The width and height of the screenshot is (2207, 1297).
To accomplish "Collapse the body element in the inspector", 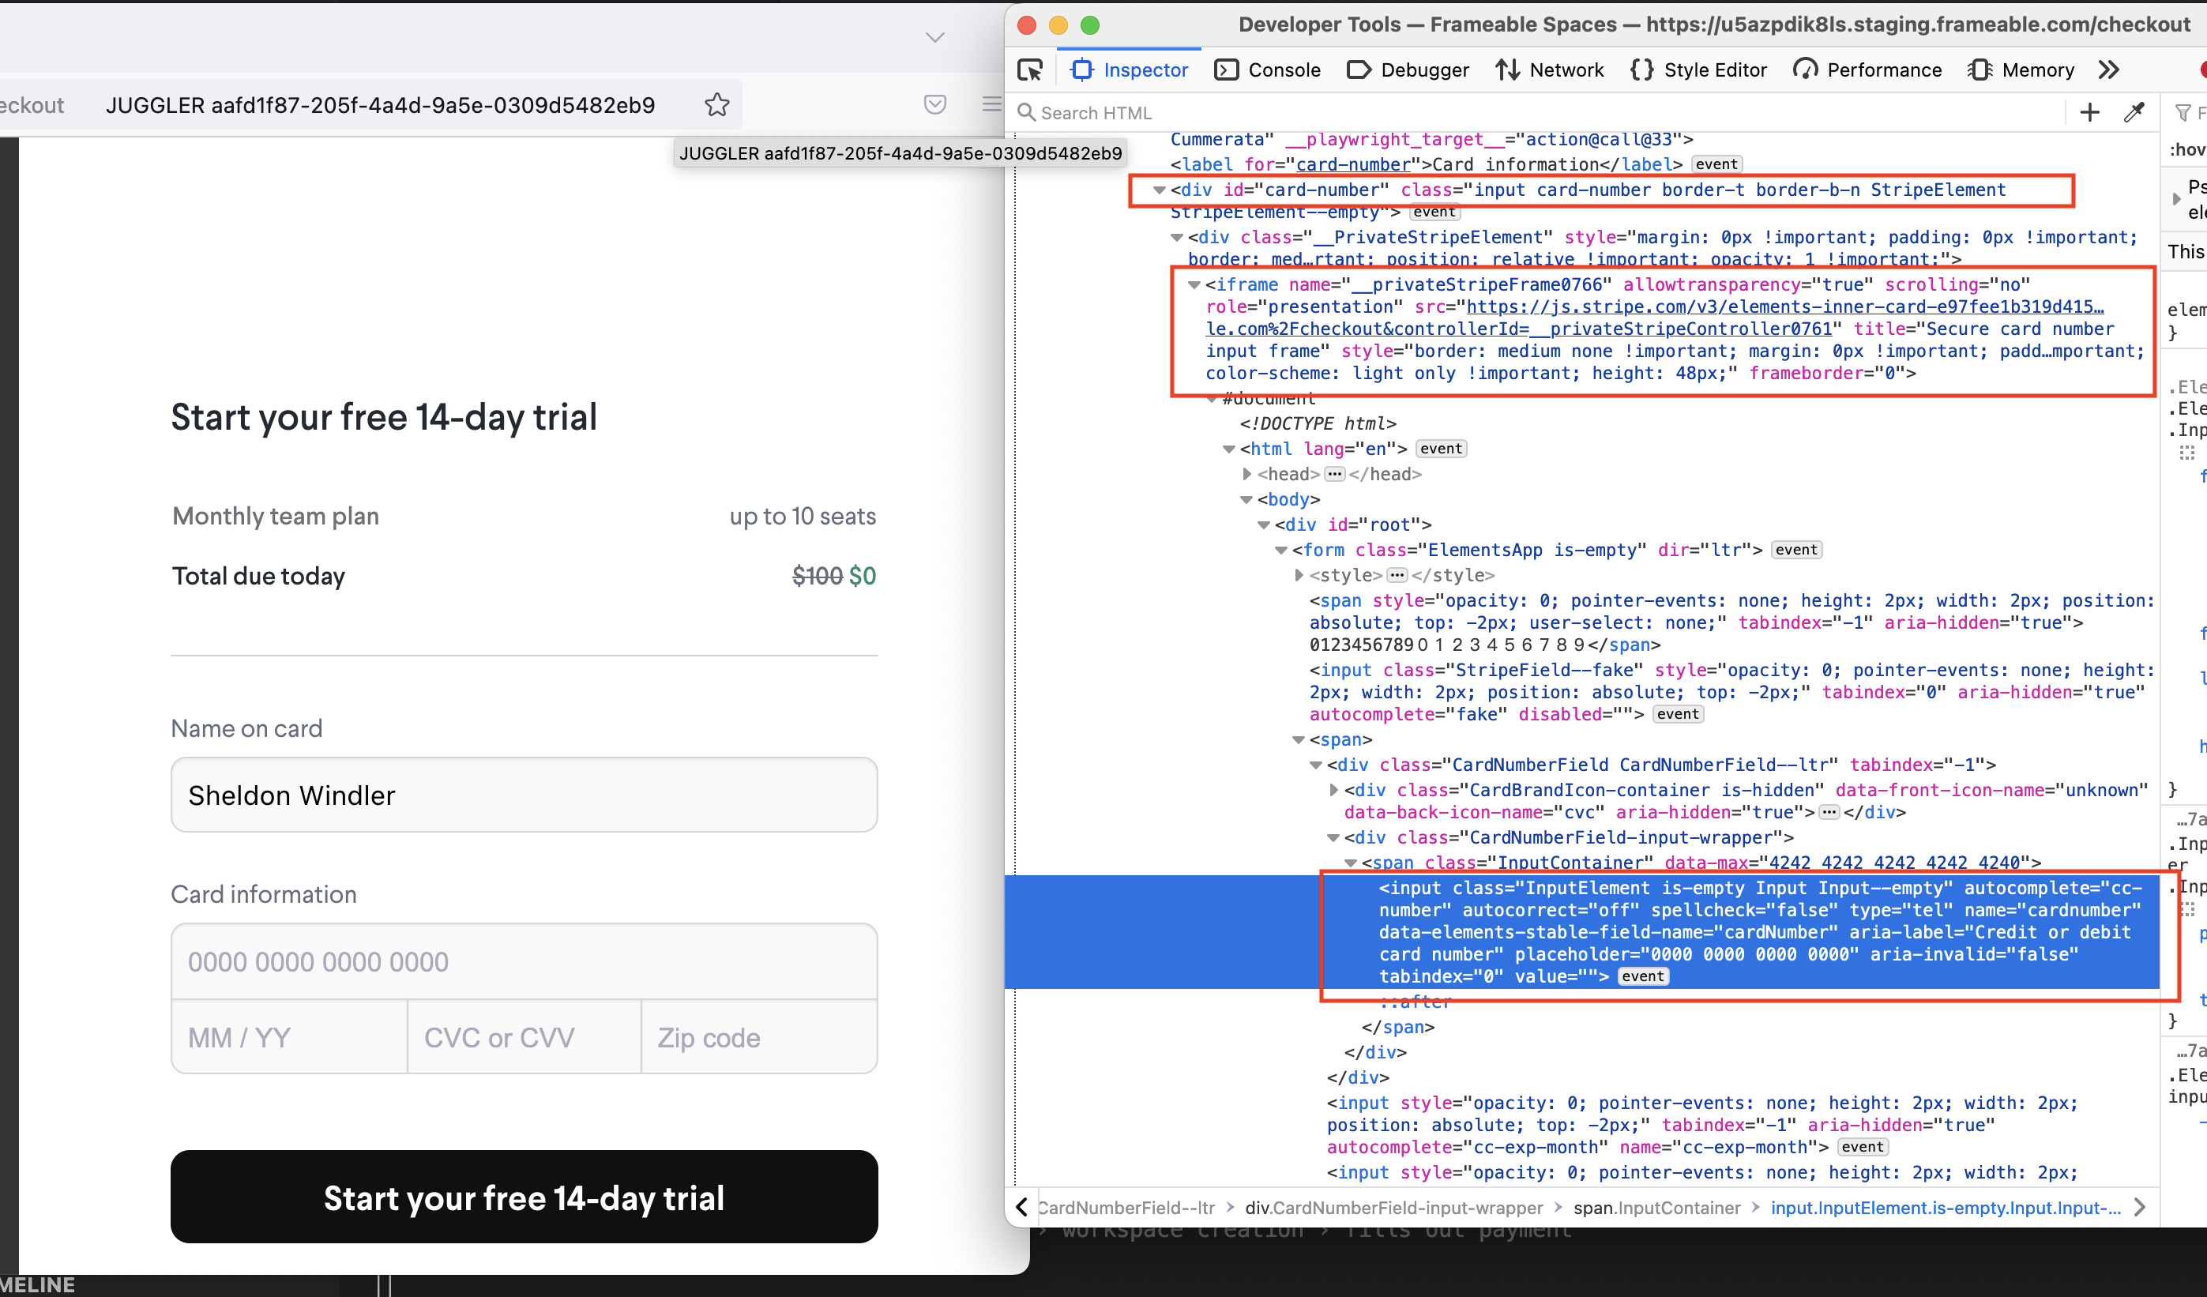I will pos(1246,499).
